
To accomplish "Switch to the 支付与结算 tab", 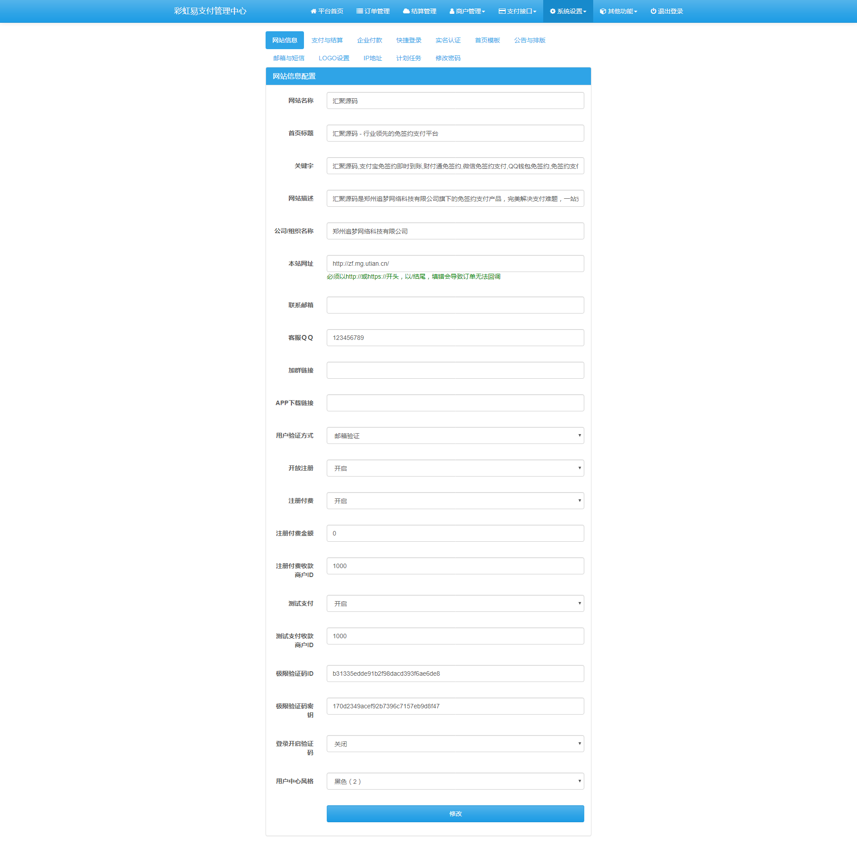I will click(327, 40).
